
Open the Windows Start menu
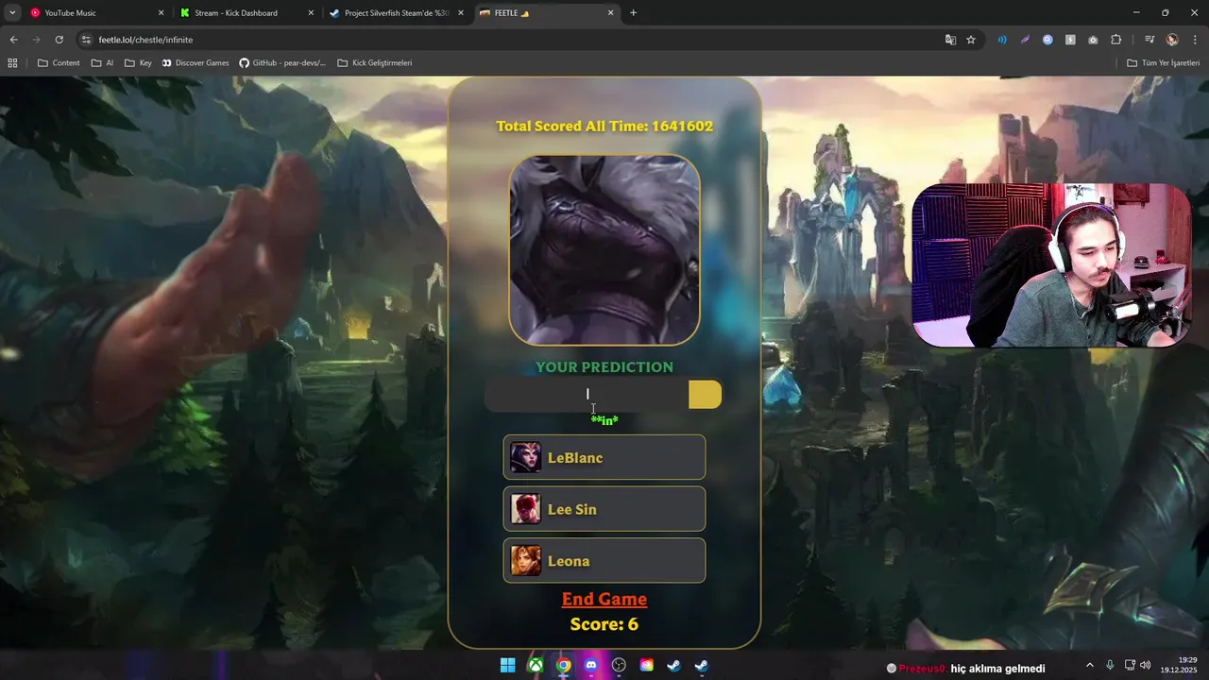click(507, 666)
